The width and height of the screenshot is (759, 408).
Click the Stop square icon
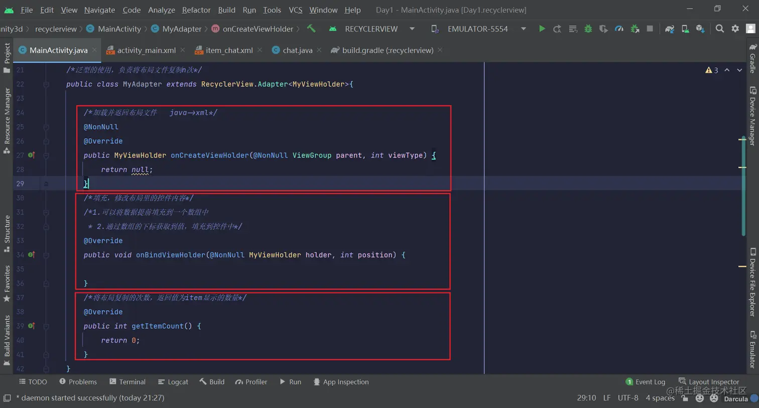650,29
